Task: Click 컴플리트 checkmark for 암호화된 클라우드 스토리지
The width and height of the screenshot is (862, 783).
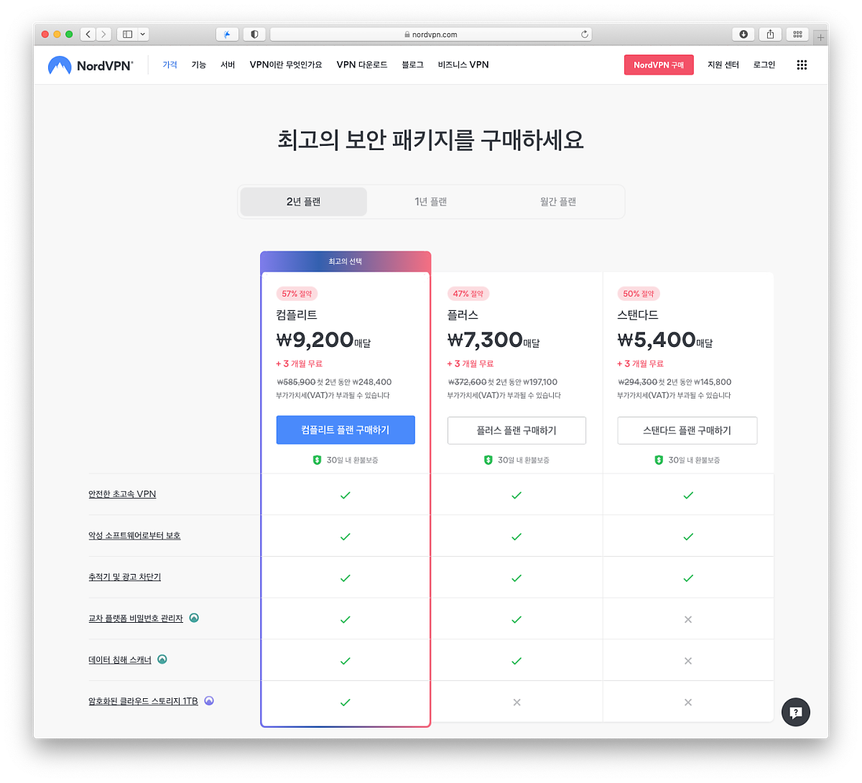Action: pos(346,703)
